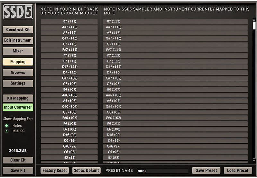Click Set as Default
Viewport: 257px width, 178px height.
click(86, 170)
